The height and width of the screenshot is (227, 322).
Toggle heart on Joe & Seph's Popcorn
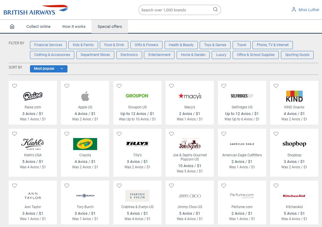click(x=171, y=134)
